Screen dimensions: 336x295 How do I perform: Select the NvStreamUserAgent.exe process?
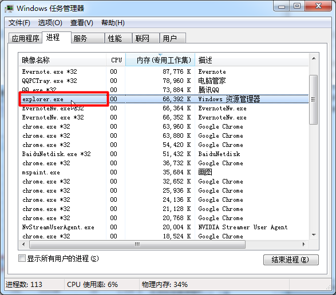(164, 227)
